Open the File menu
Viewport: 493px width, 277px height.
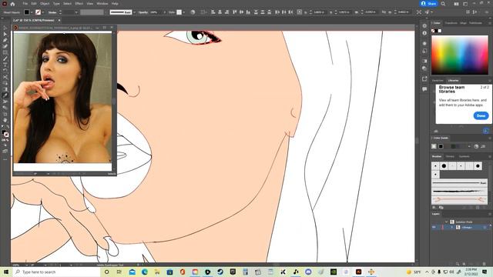(x=25, y=4)
